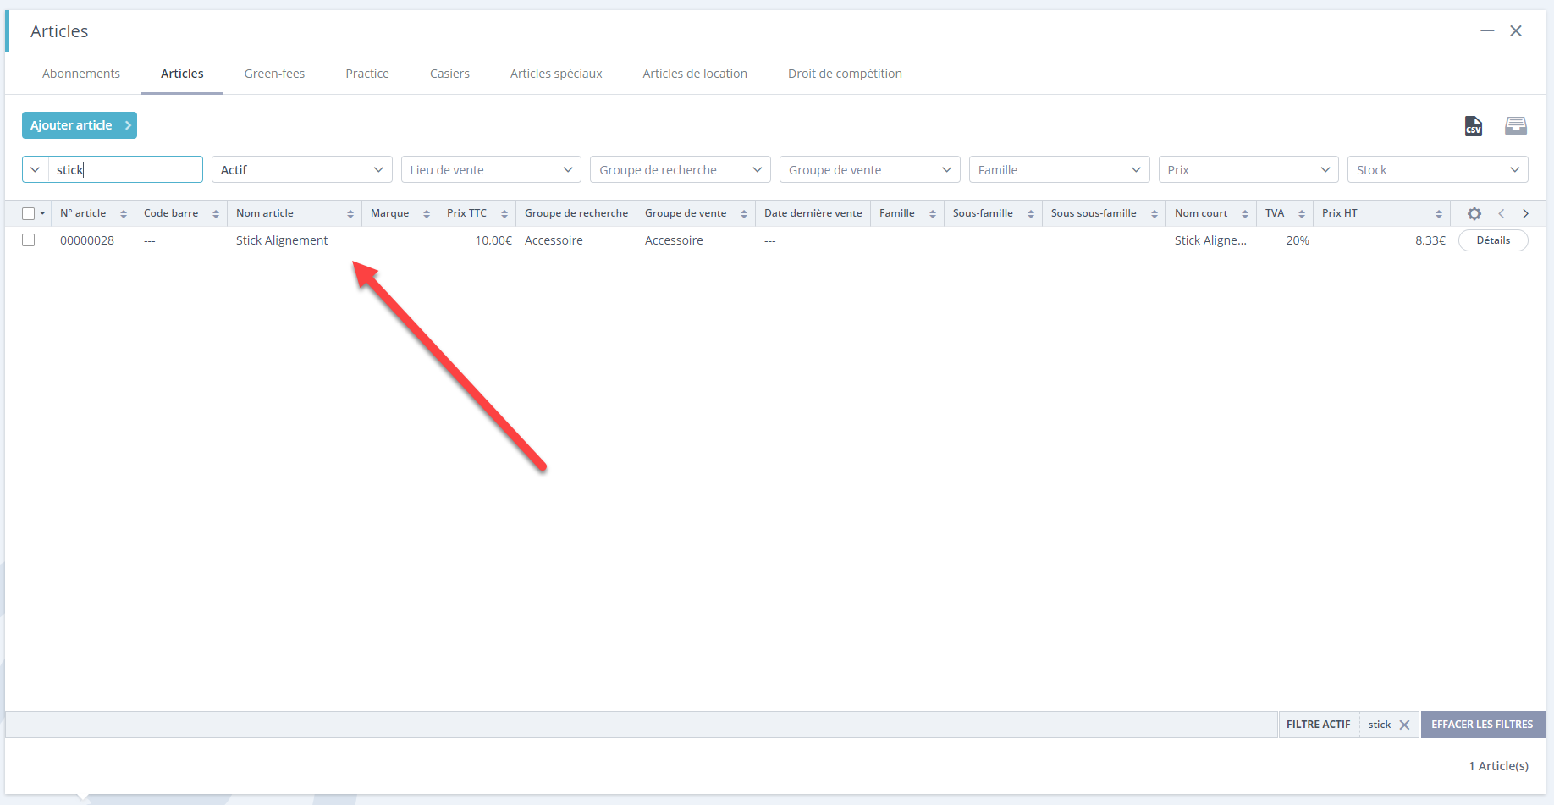The height and width of the screenshot is (805, 1554).
Task: Select the Articles tab
Action: [x=182, y=74]
